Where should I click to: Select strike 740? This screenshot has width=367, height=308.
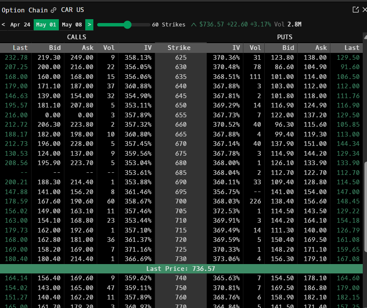[x=181, y=278]
